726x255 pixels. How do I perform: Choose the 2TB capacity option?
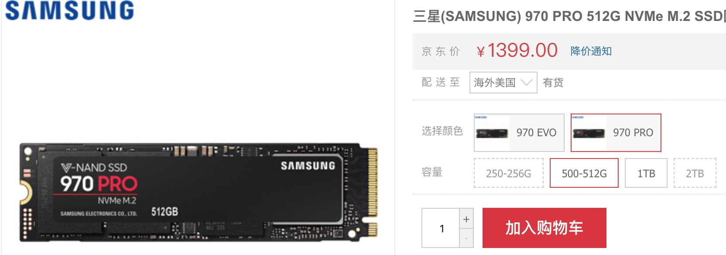695,173
